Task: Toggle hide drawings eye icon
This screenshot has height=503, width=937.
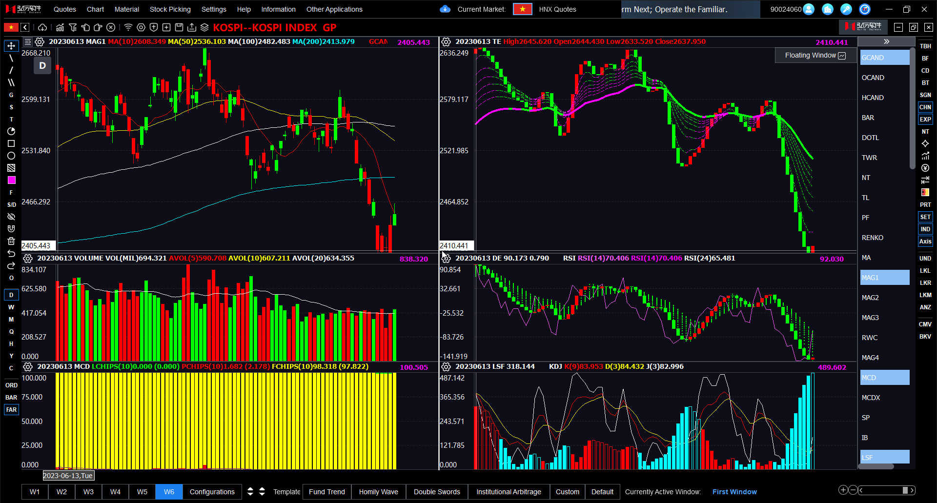Action: [11, 217]
